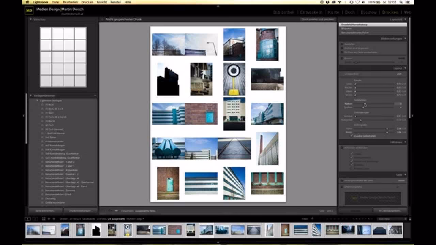Open the filmstrip grid view icon
The height and width of the screenshot is (245, 436).
44,219
